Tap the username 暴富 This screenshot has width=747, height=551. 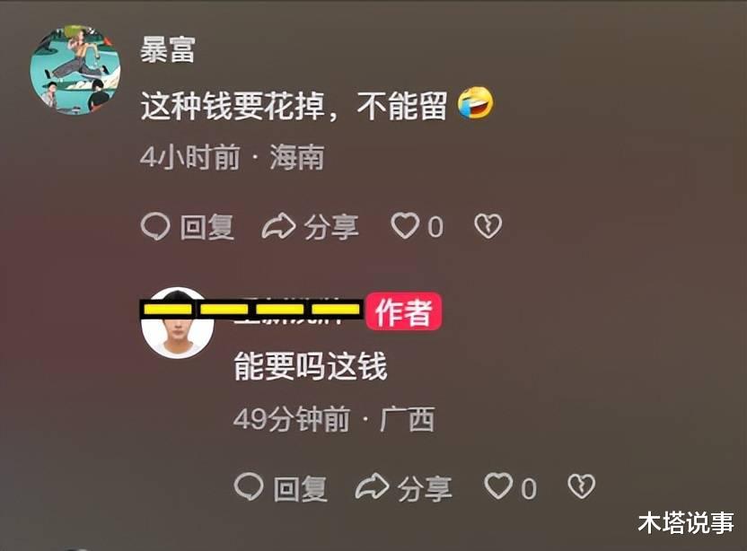(168, 50)
